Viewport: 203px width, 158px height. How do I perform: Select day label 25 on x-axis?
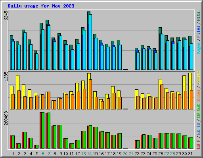(155, 154)
